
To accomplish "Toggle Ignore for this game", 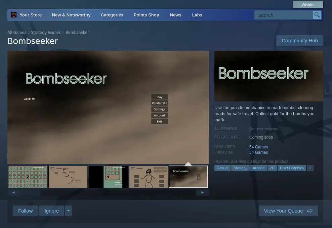I will pos(52,211).
